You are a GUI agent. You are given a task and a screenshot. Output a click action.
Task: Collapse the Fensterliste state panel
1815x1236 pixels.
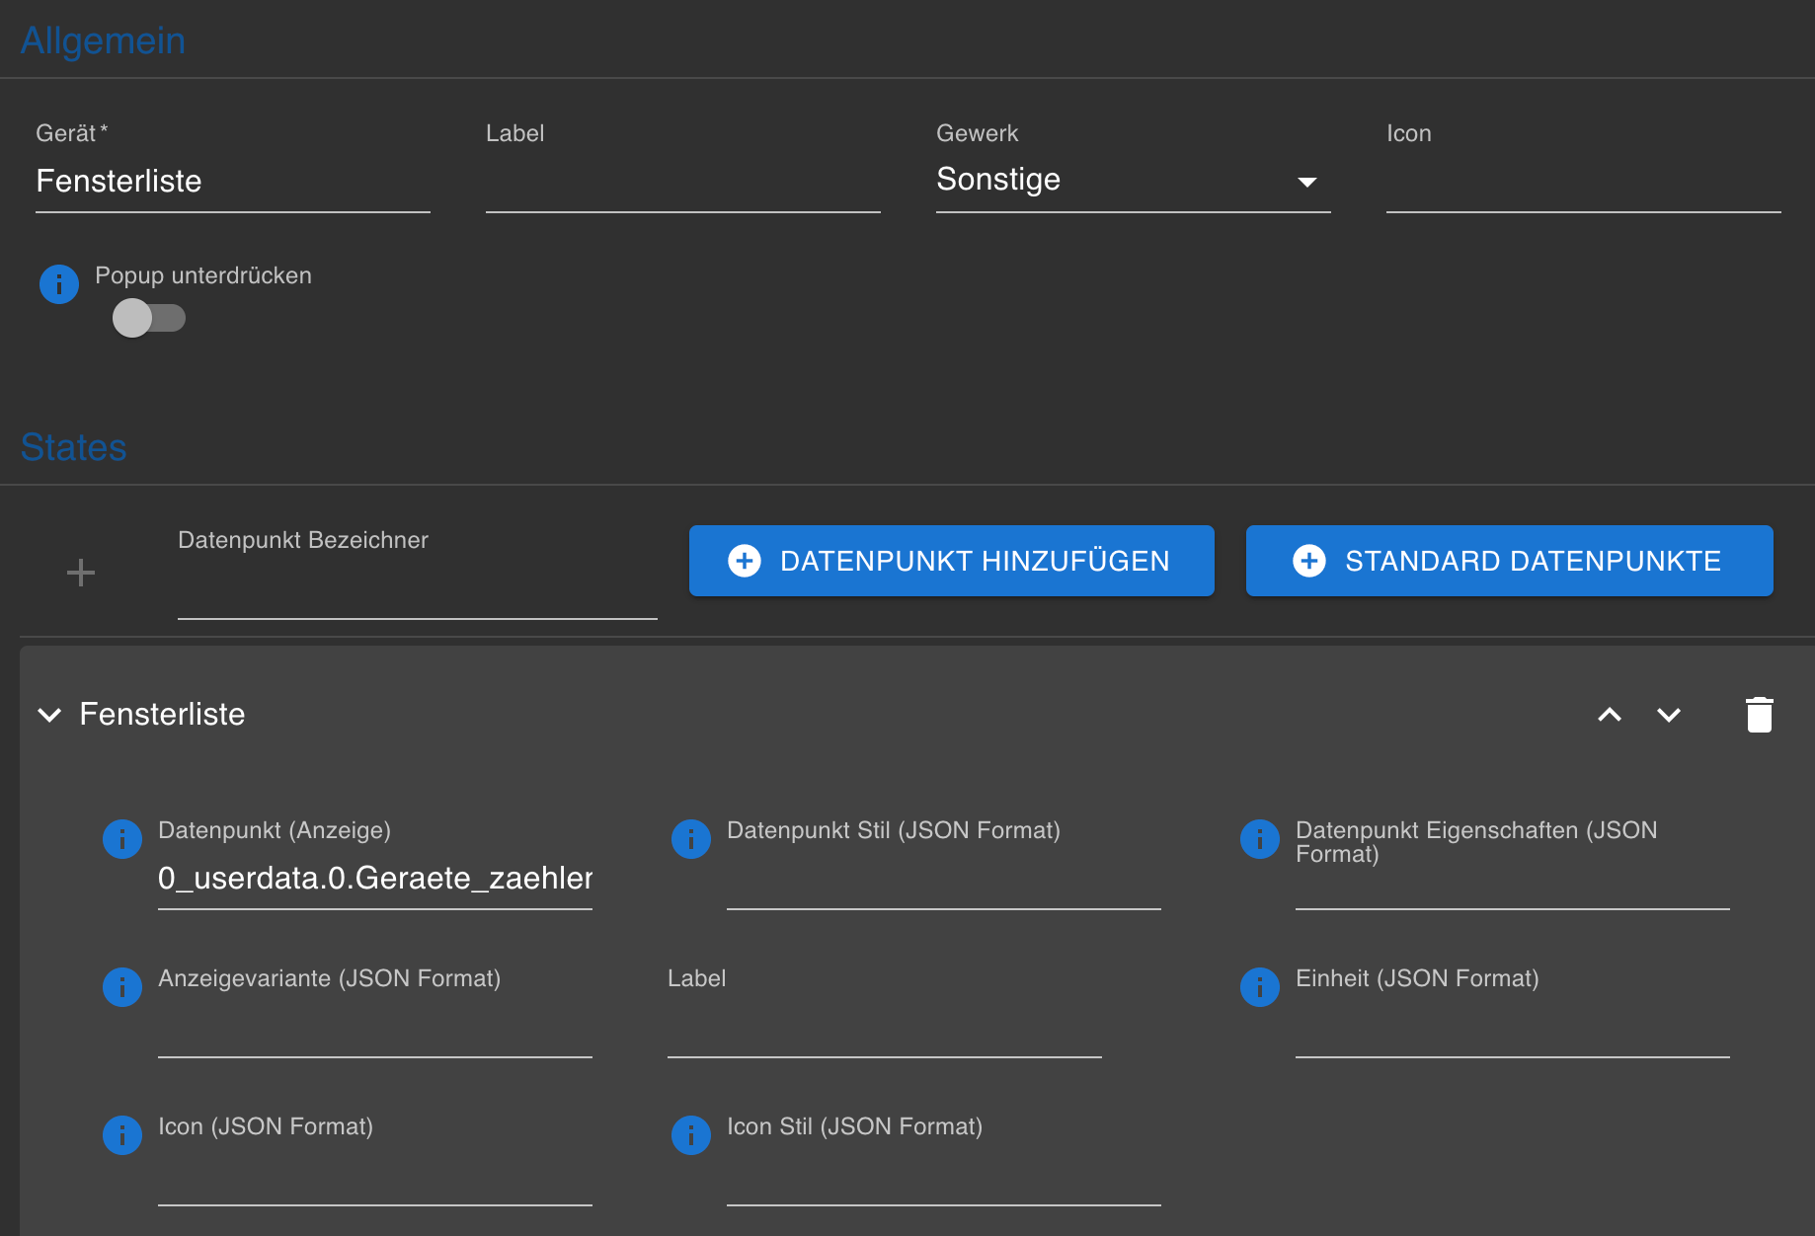tap(49, 715)
